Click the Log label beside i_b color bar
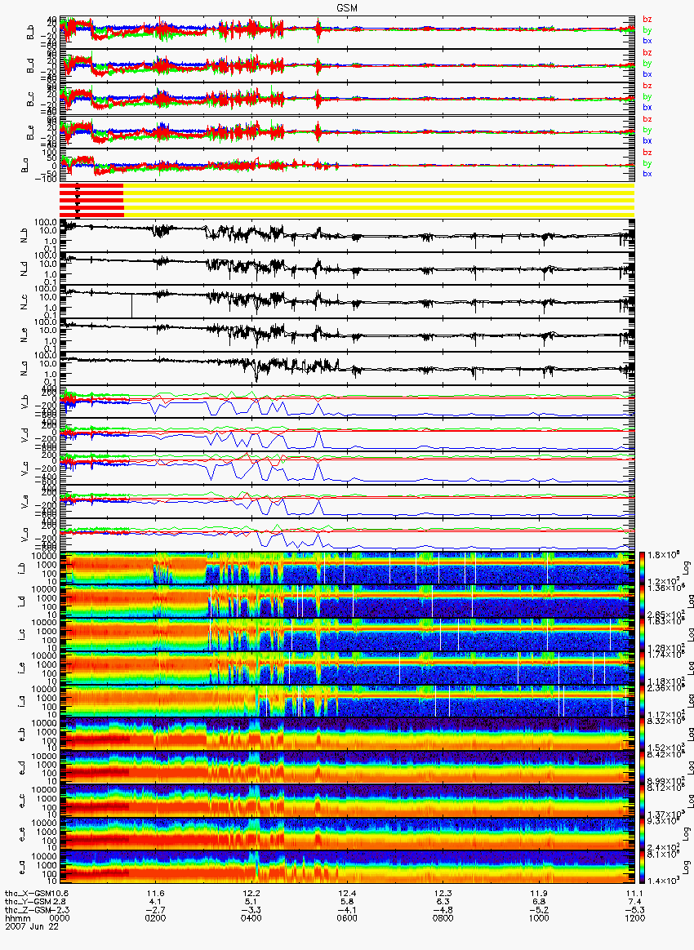Screen dimensions: 694x950 coord(687,568)
